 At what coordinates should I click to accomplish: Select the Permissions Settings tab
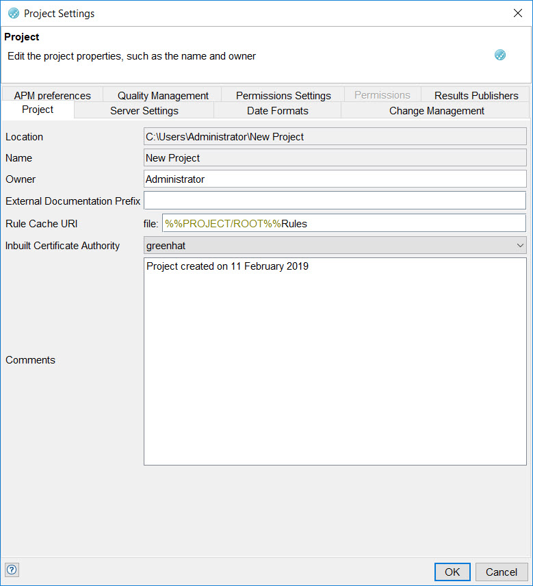[283, 94]
